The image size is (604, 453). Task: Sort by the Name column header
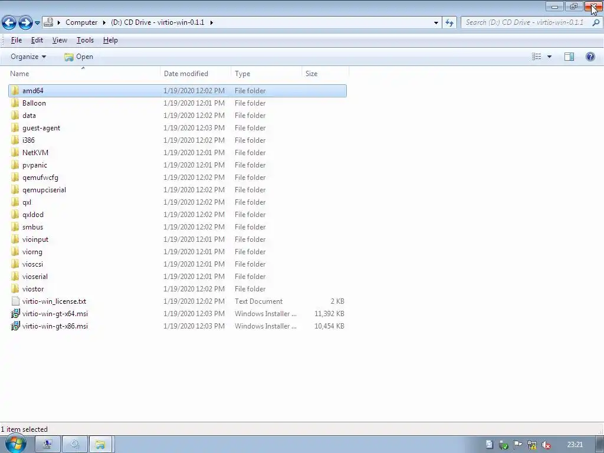coord(83,73)
